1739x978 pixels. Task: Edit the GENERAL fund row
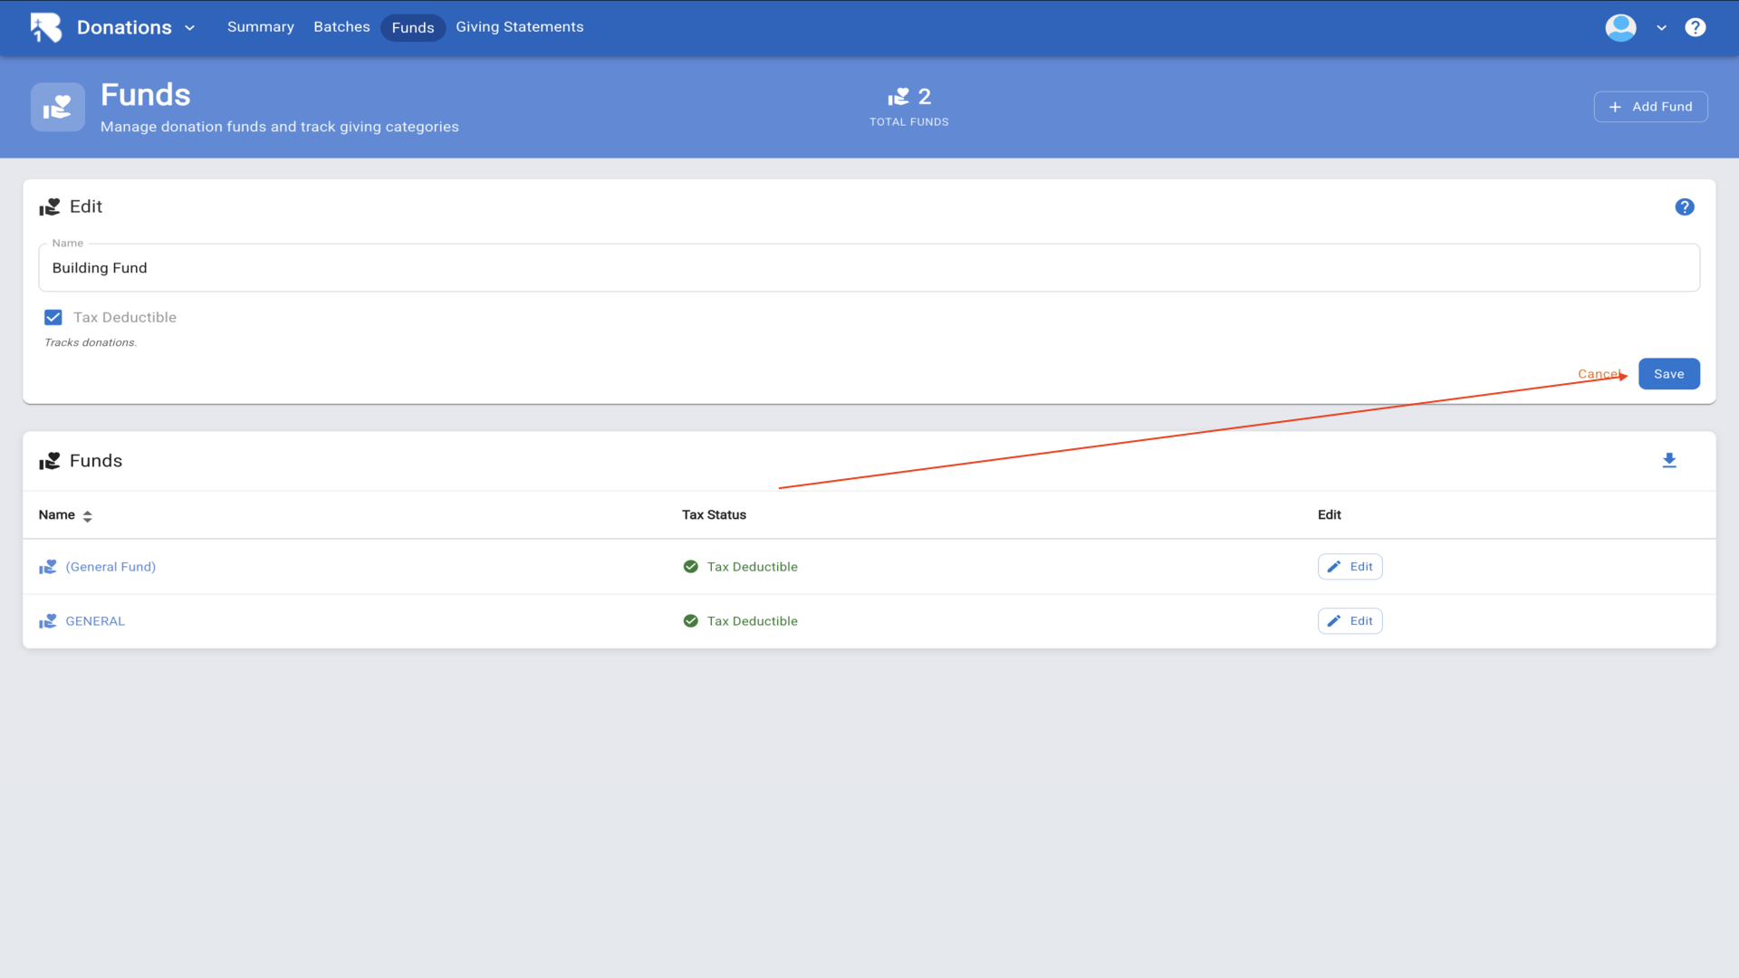coord(1350,621)
